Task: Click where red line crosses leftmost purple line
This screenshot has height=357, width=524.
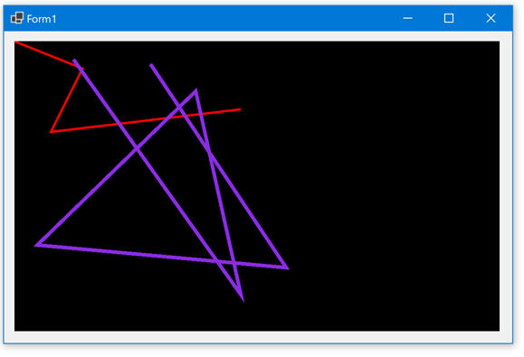Action: [x=119, y=124]
